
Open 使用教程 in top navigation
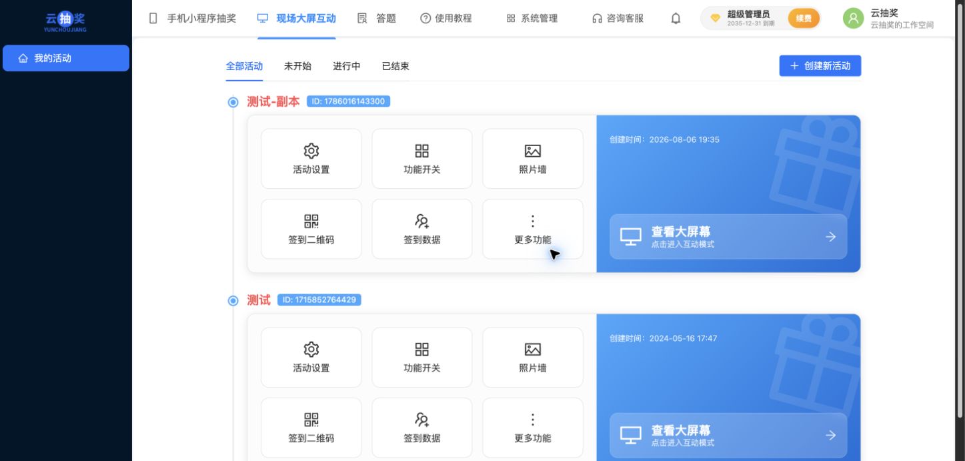(446, 19)
